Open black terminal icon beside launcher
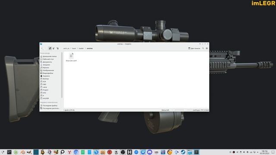 9,152
